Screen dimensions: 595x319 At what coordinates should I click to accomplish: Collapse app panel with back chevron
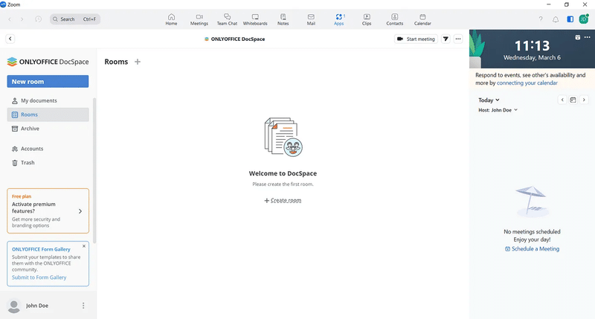[10, 39]
